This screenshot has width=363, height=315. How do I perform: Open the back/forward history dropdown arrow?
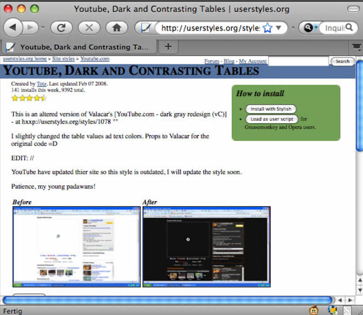43,27
